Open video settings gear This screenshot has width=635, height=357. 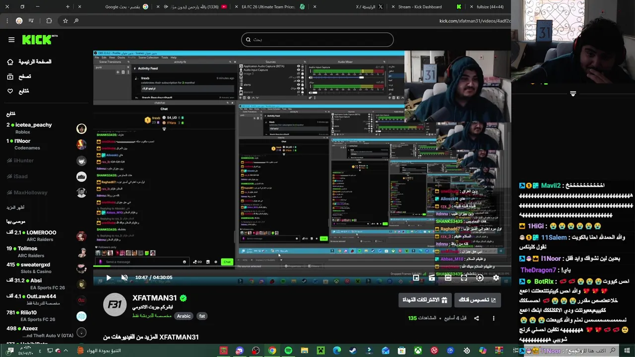tap(496, 278)
